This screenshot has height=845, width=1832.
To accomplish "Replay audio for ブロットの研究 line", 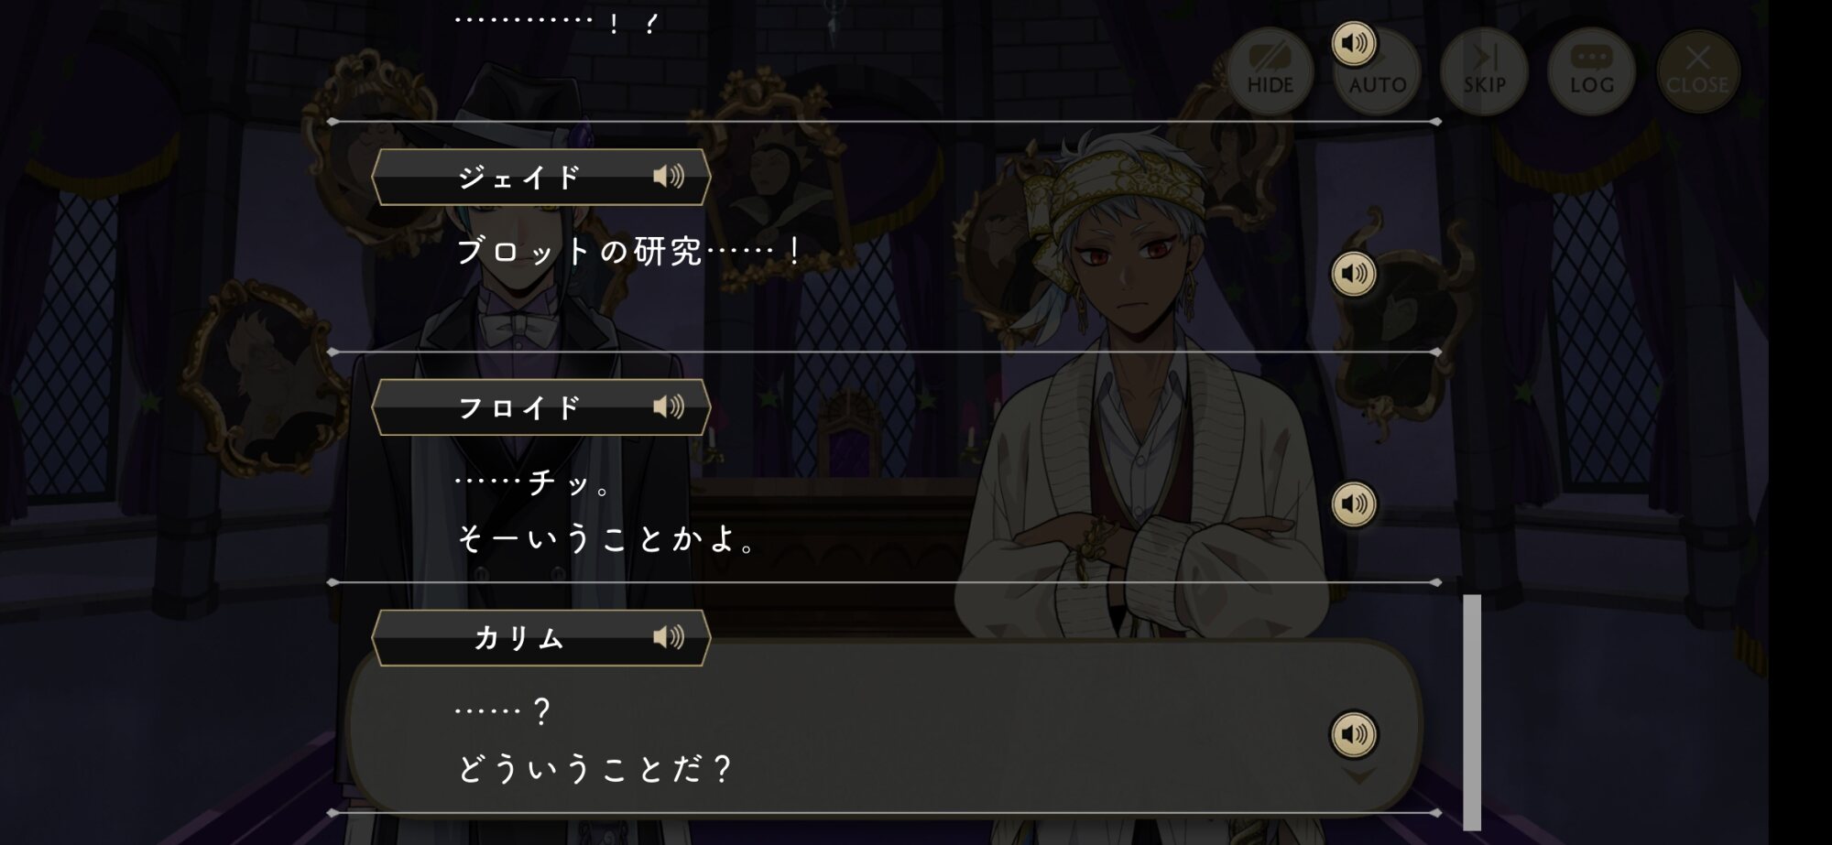I will 1354,274.
